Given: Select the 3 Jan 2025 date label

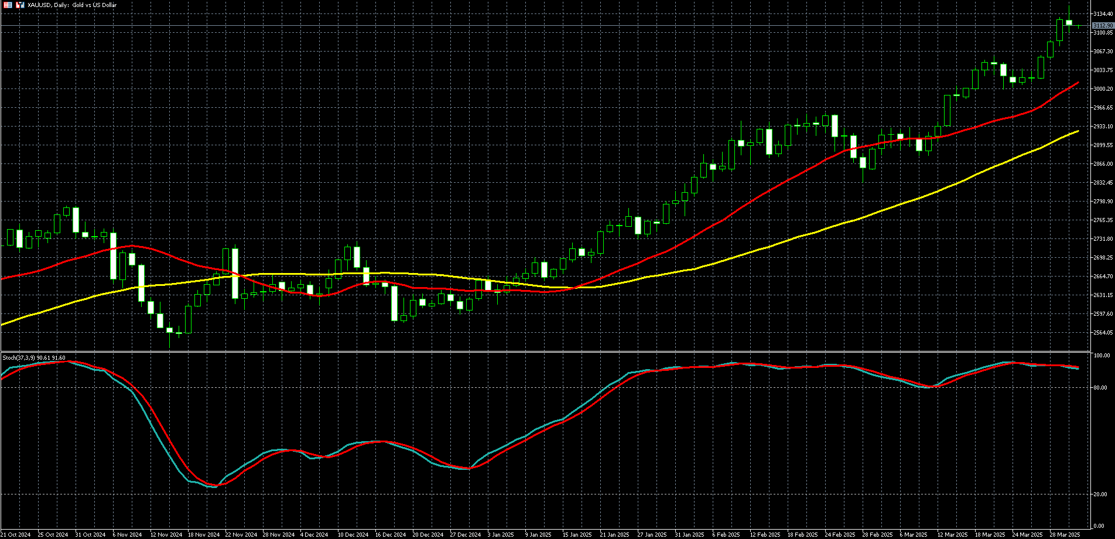Looking at the screenshot, I should point(501,535).
